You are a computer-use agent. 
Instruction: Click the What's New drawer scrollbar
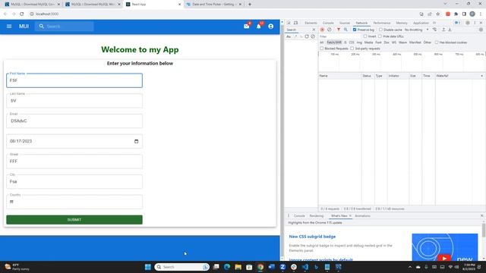click(484, 231)
